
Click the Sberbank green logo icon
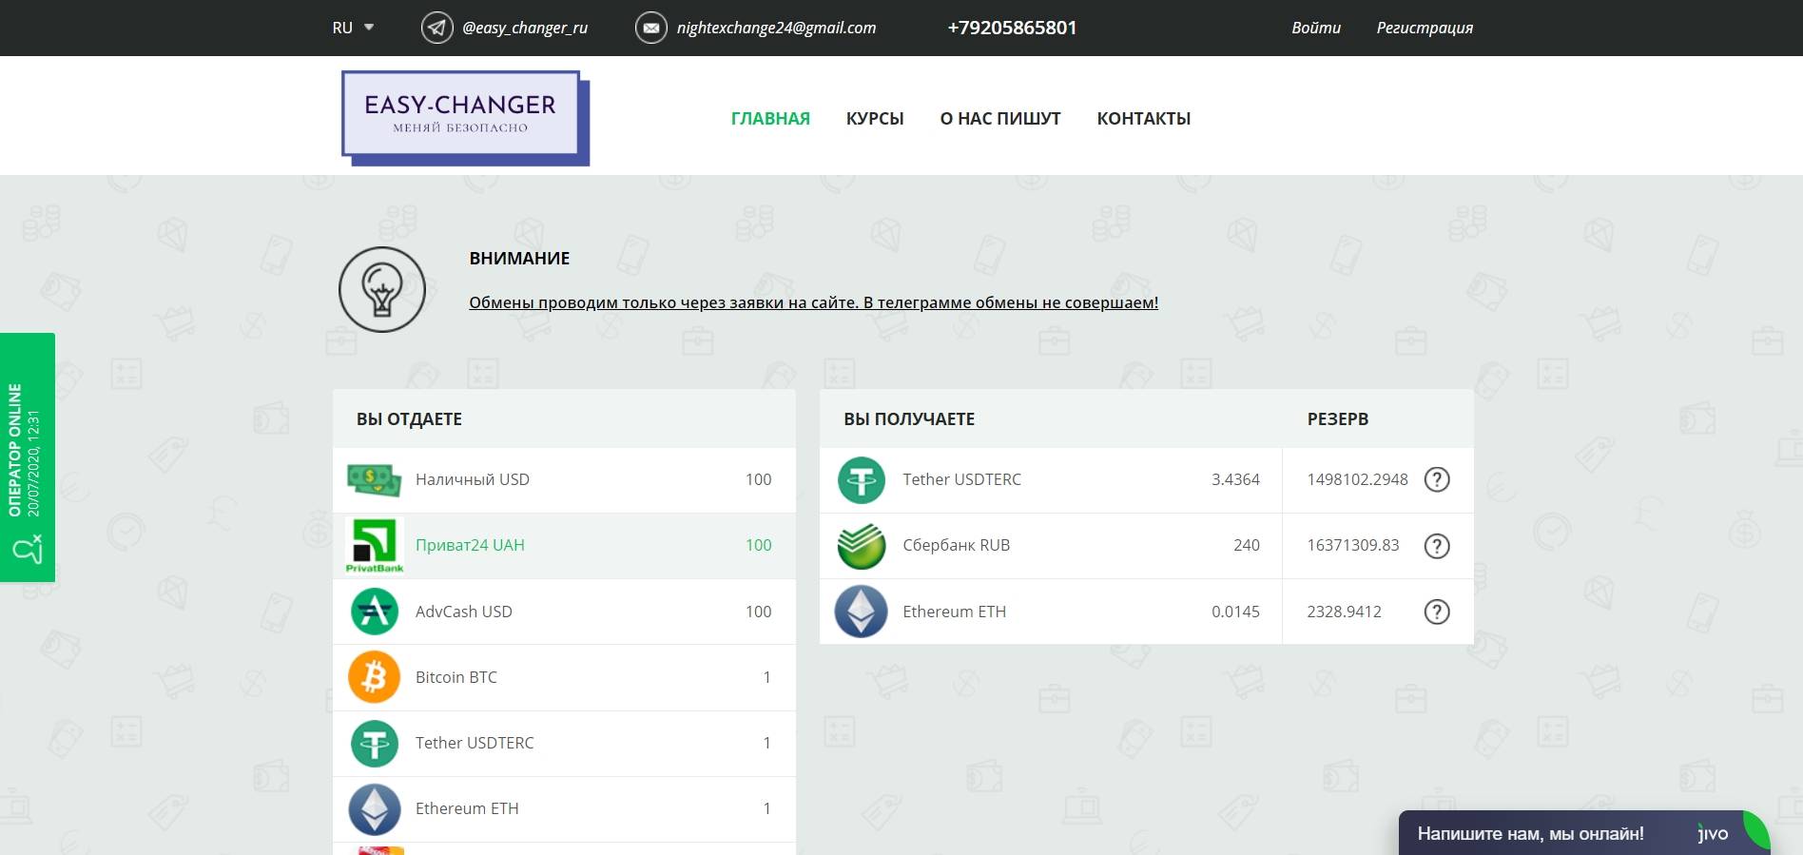(862, 546)
